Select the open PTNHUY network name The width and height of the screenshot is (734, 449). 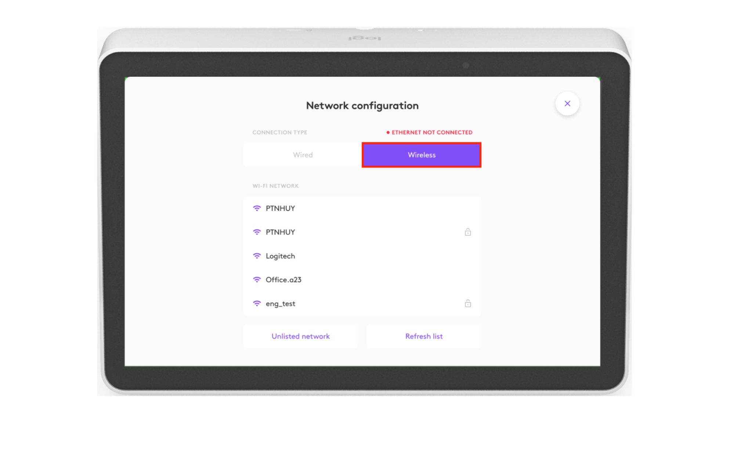pos(280,208)
